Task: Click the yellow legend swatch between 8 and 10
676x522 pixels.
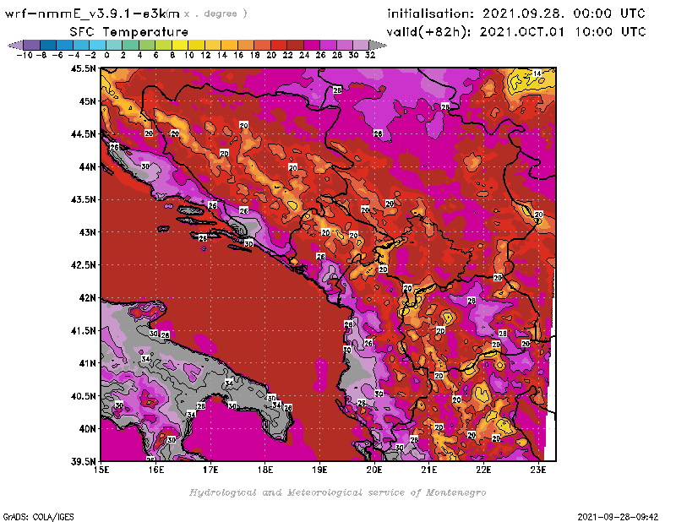Action: click(180, 45)
